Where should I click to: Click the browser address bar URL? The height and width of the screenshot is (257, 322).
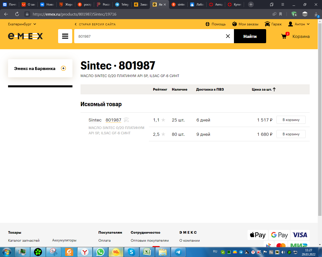74,14
